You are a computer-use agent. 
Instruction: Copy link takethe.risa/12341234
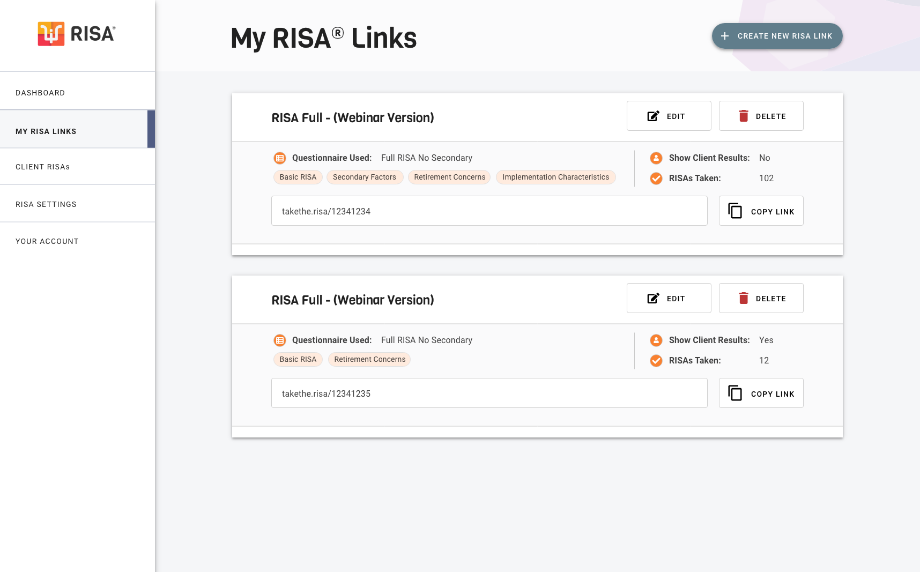pos(761,211)
